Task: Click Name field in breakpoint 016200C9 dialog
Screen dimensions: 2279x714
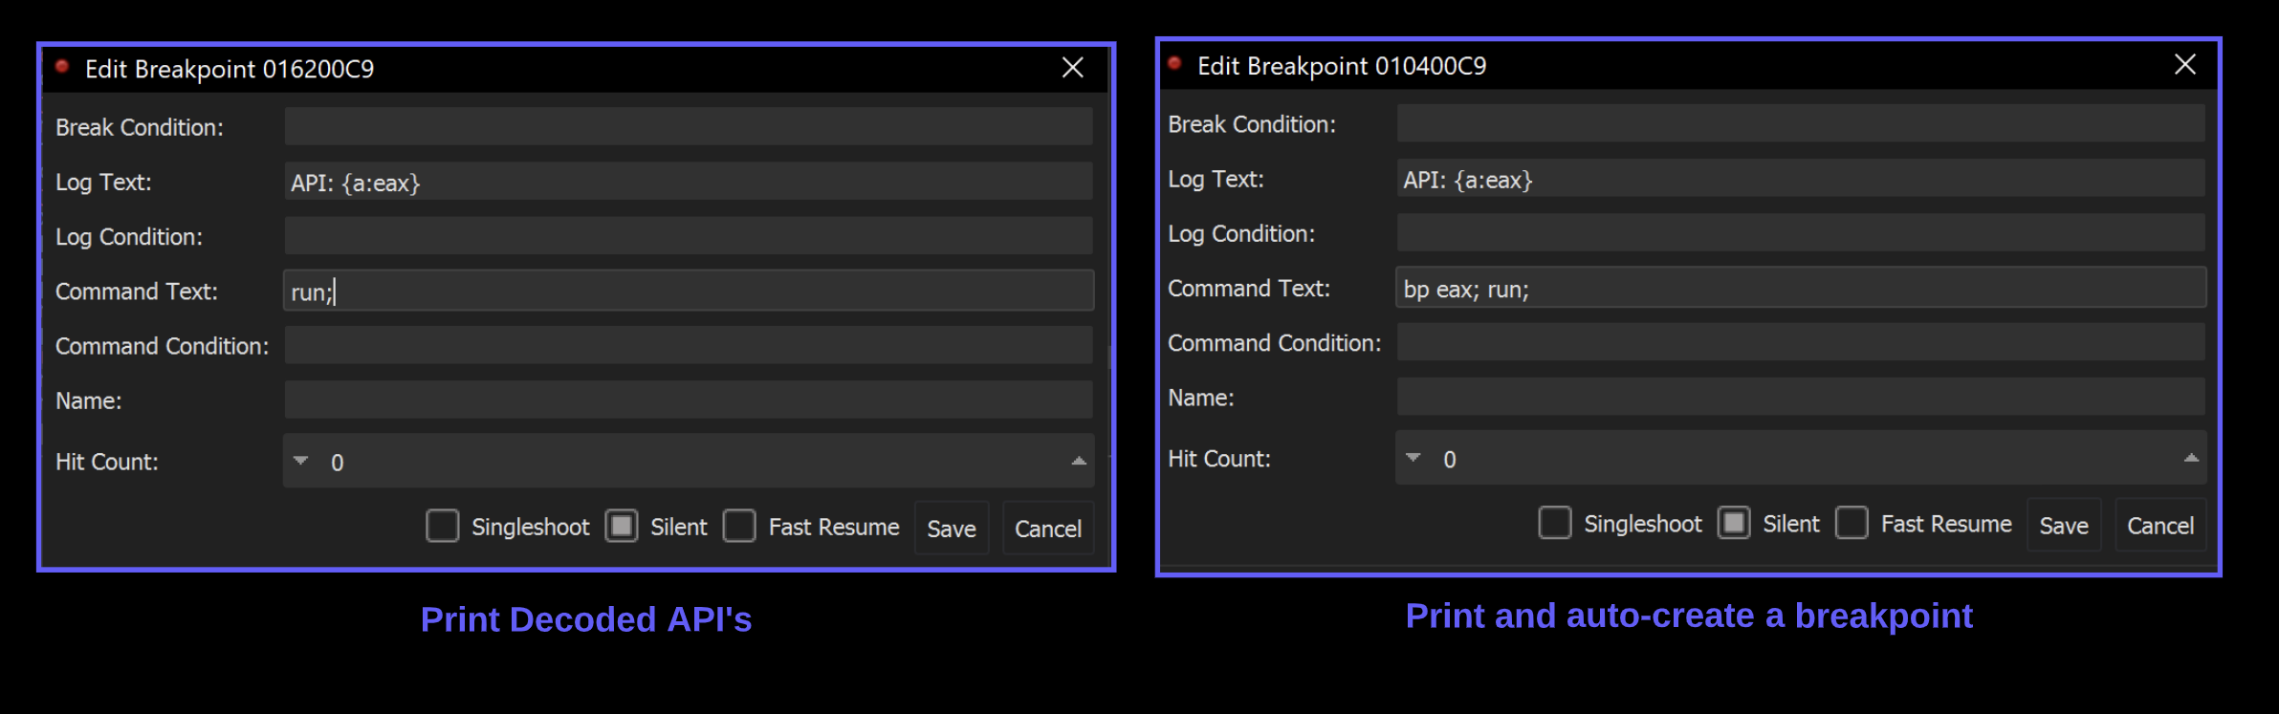Action: (x=689, y=400)
